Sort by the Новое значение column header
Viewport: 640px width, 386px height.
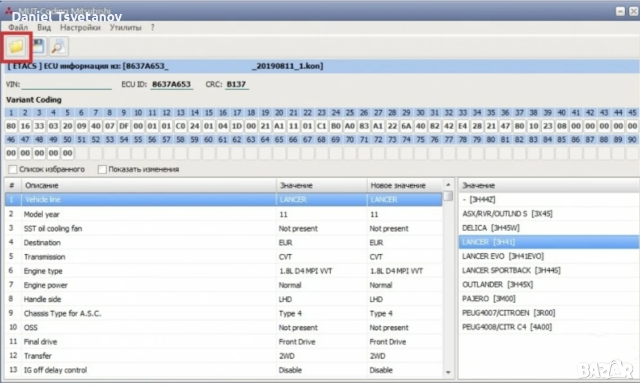point(405,186)
